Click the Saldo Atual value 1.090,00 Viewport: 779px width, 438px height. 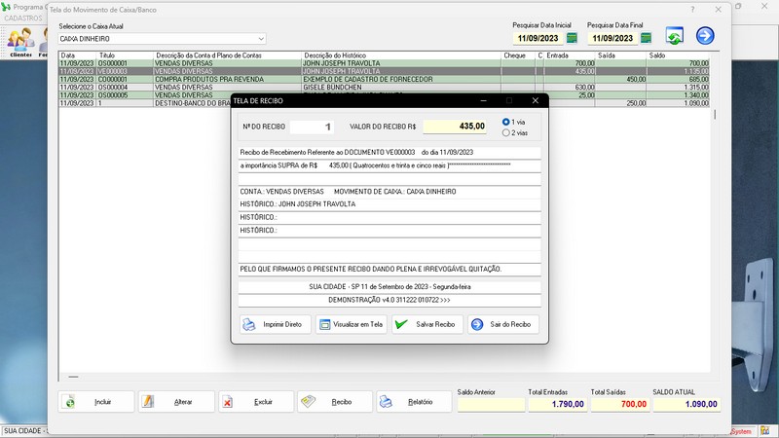[x=686, y=404]
